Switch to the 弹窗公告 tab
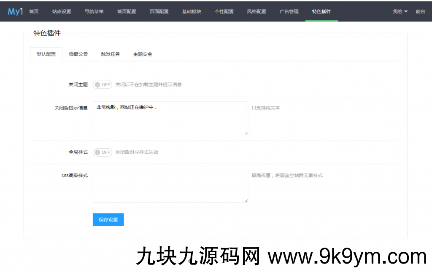 point(78,54)
